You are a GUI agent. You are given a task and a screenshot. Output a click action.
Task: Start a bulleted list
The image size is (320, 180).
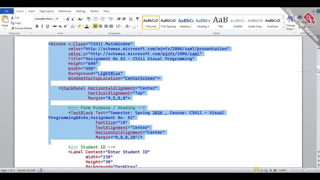pos(95,19)
